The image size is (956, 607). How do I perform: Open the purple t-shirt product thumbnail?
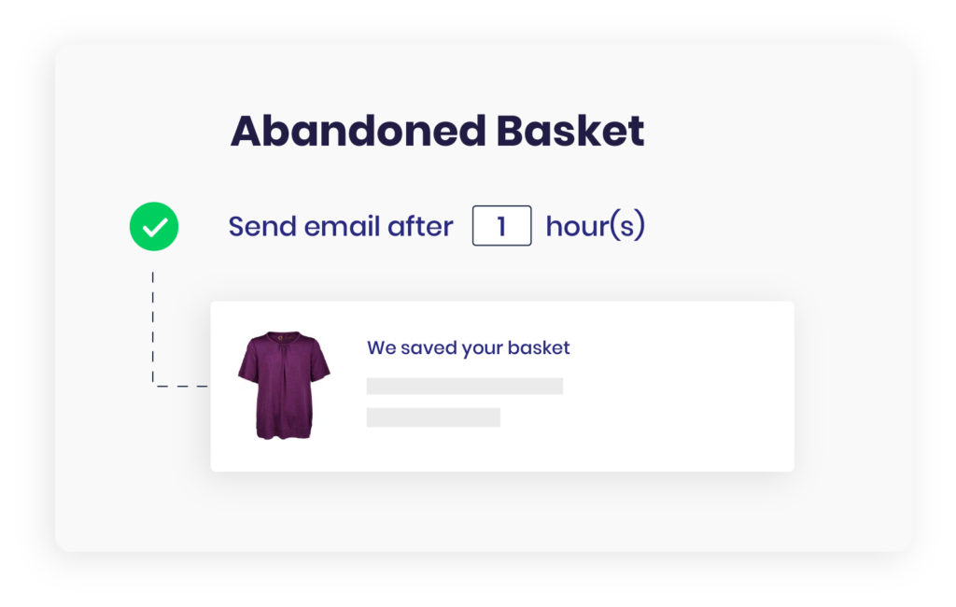pos(284,385)
